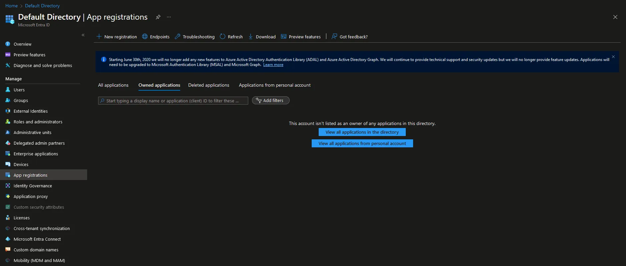The width and height of the screenshot is (626, 266).
Task: Switch to the Deleted applications tab
Action: point(209,85)
